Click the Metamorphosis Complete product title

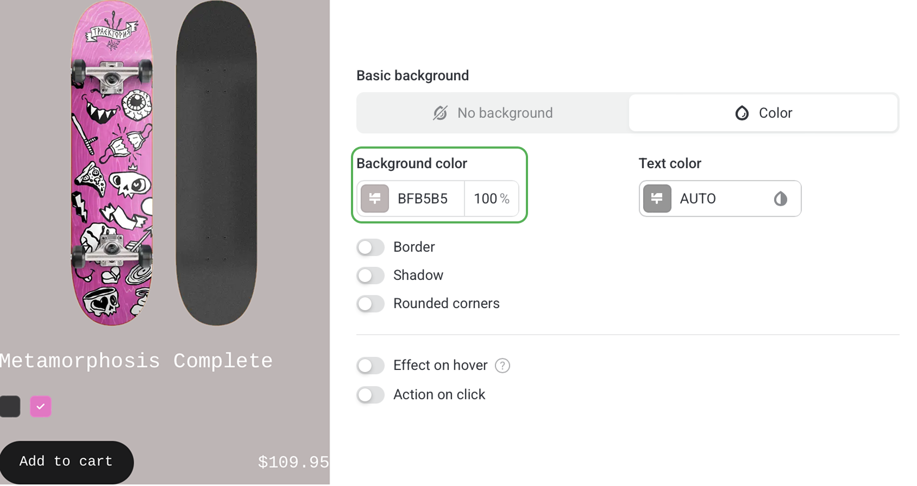point(136,361)
